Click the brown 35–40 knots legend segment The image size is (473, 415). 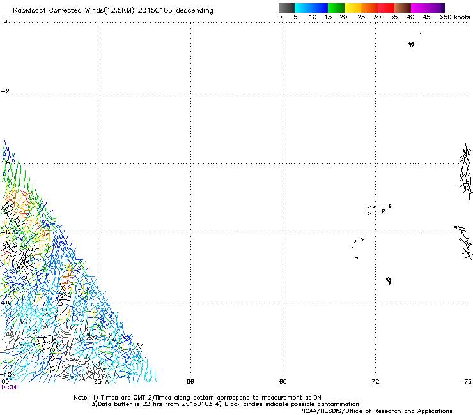(x=403, y=8)
